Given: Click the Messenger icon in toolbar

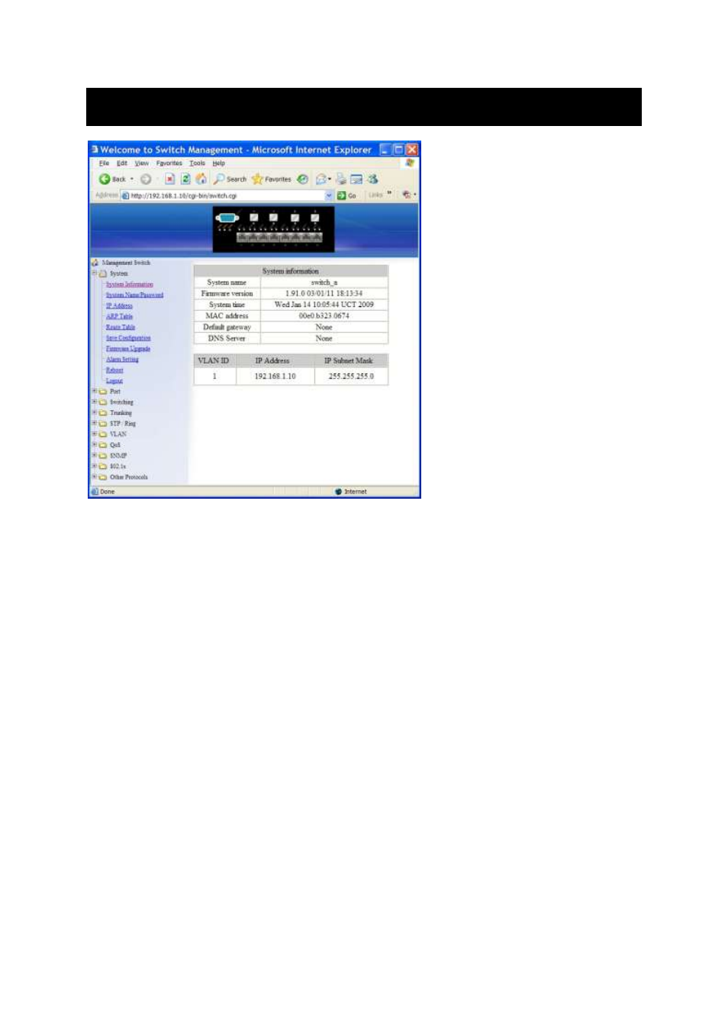Looking at the screenshot, I should (x=372, y=179).
